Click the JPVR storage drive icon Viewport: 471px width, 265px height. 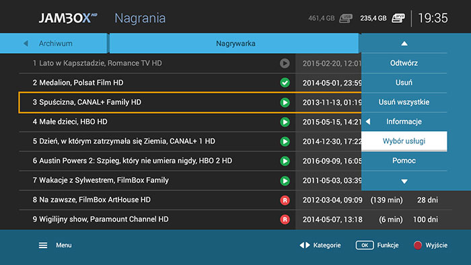[398, 18]
